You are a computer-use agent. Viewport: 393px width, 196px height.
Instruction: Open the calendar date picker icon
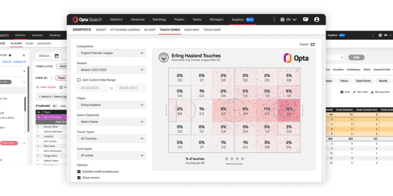(57, 56)
